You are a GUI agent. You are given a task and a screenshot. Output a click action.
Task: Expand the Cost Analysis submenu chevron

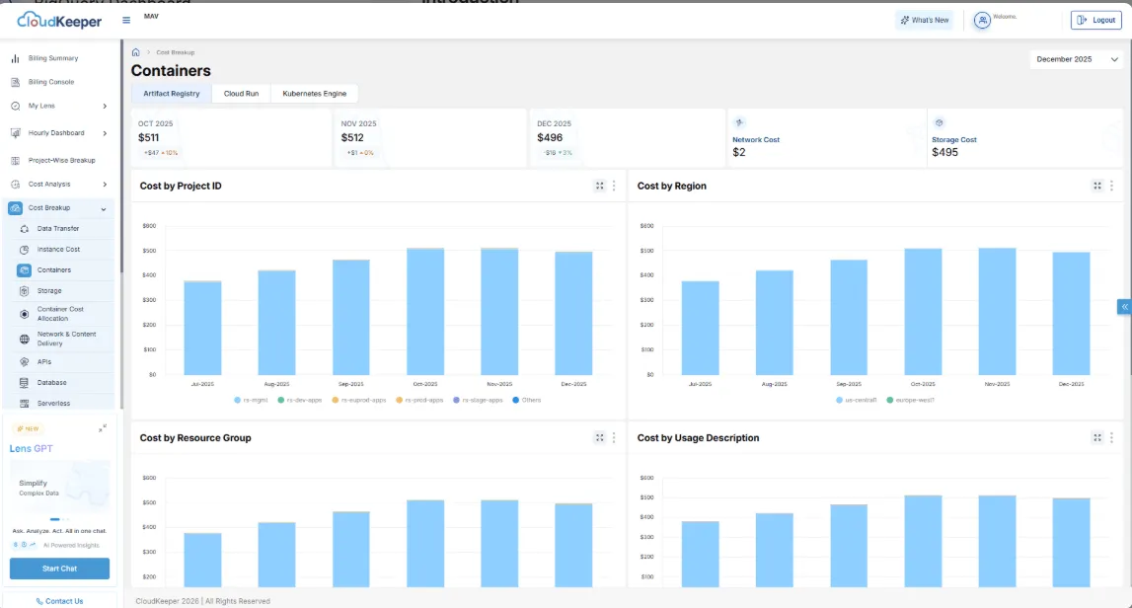pyautogui.click(x=105, y=185)
